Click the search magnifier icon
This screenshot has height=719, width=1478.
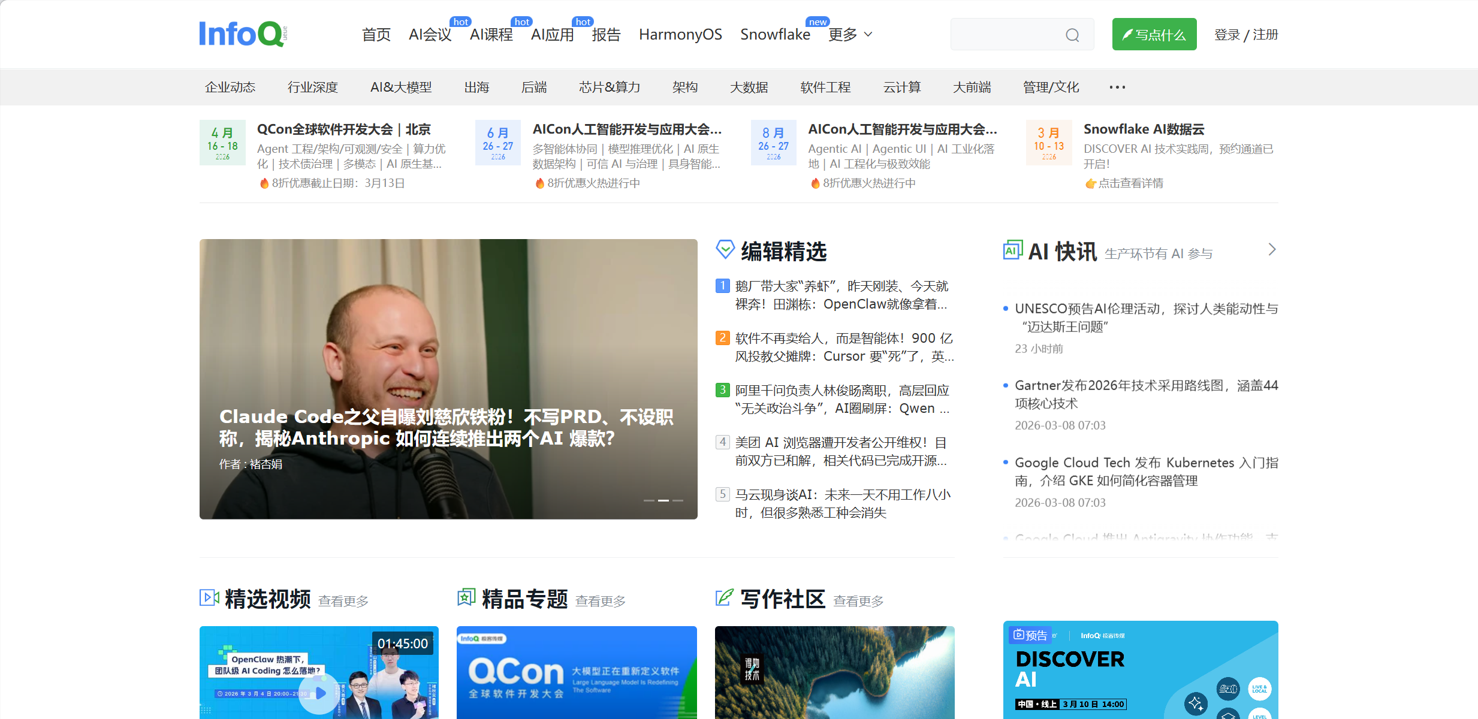coord(1072,35)
